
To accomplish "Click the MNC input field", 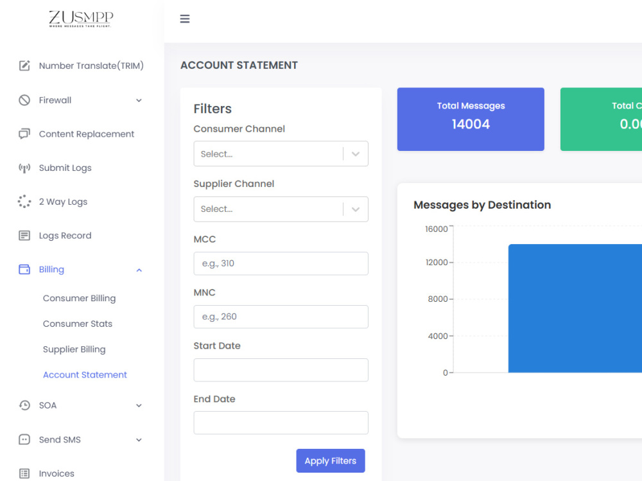I will click(x=281, y=317).
